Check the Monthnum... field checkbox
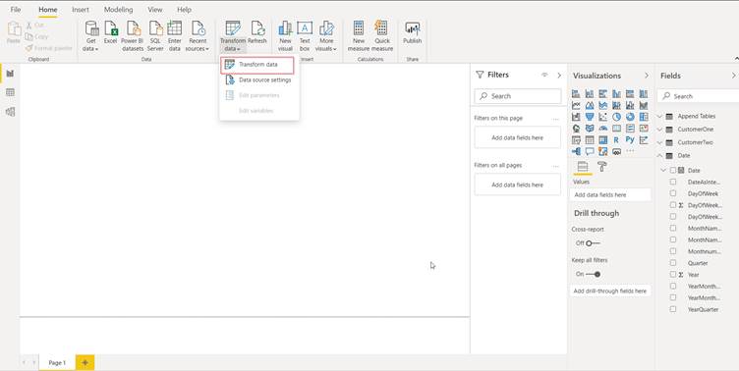This screenshot has width=739, height=371. 673,251
